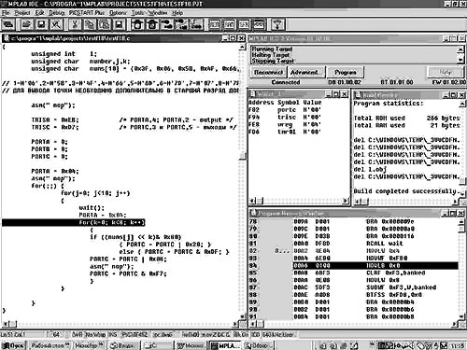Click the Program button in ICD window
The image size is (467, 350).
tap(346, 73)
